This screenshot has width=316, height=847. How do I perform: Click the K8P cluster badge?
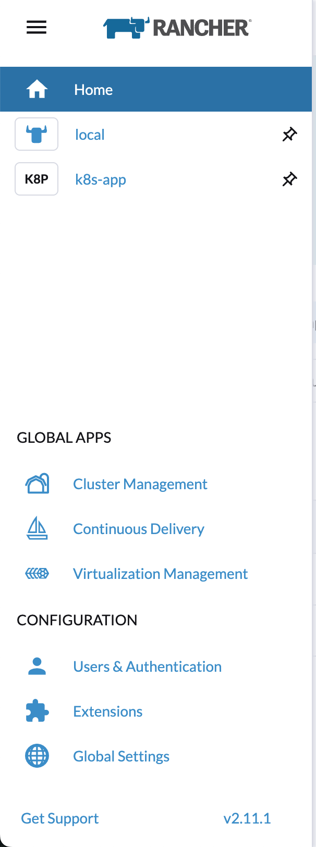point(37,179)
